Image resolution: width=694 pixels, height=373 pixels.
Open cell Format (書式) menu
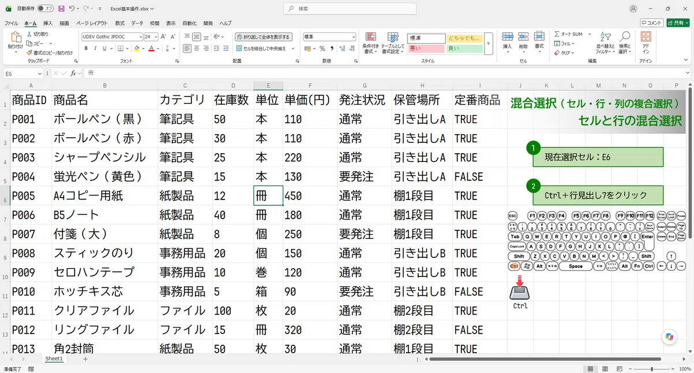[539, 40]
